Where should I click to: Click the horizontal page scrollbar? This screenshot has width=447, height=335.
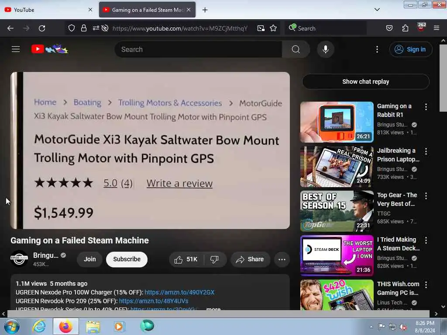218,314
